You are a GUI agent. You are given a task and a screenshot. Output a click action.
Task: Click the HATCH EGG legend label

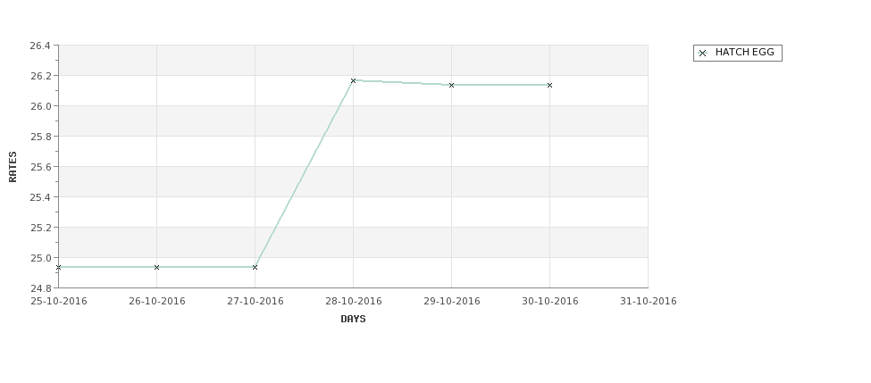point(744,52)
